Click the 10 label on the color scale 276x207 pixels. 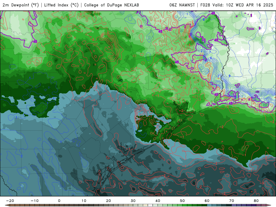(x=84, y=201)
